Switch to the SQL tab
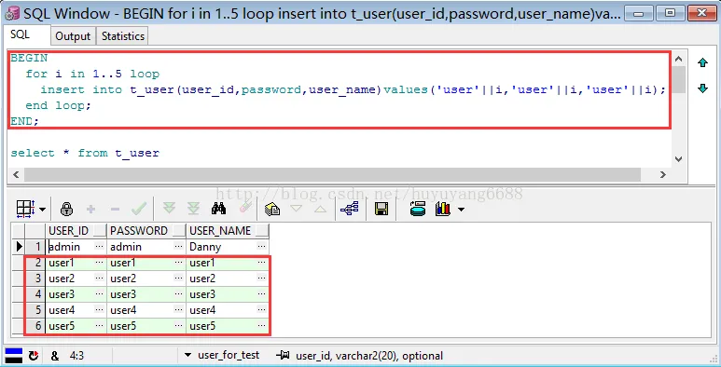Screen dimensions: 721x367 [x=21, y=34]
